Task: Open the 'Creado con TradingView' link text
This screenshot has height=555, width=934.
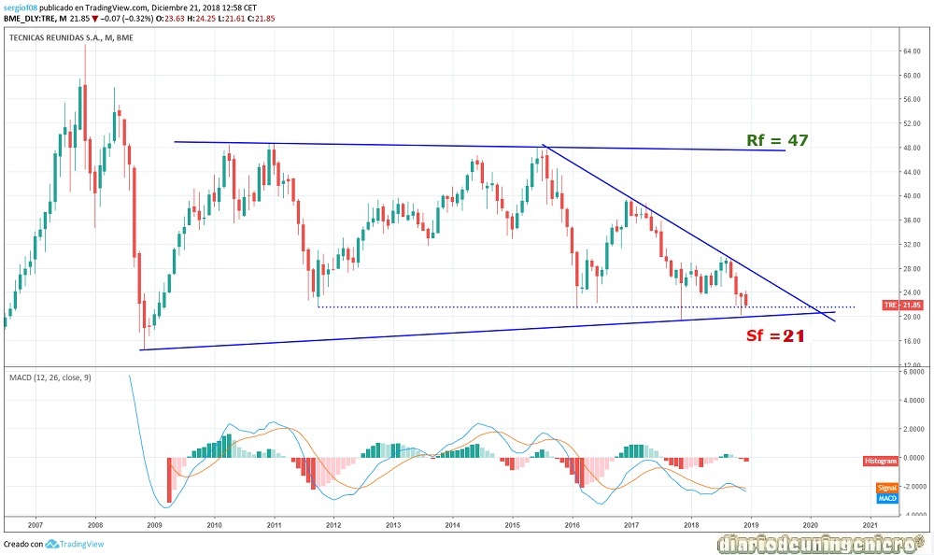Action: tap(53, 544)
